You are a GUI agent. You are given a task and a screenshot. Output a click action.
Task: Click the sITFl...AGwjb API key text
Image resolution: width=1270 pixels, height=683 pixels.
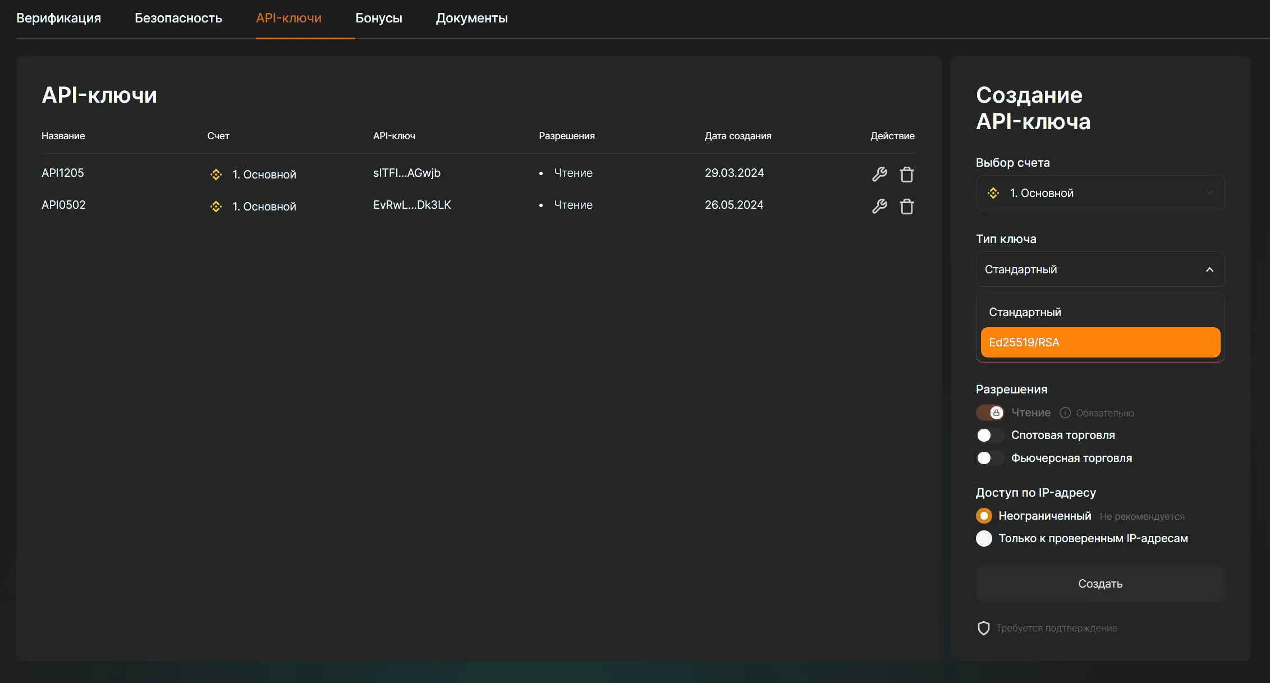point(406,173)
